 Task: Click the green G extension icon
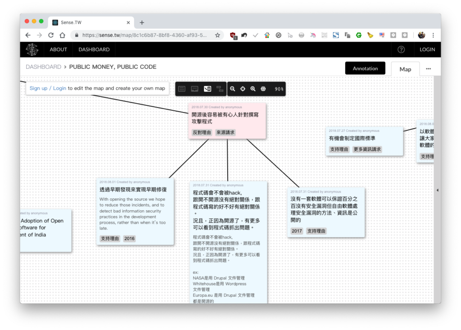(x=359, y=35)
